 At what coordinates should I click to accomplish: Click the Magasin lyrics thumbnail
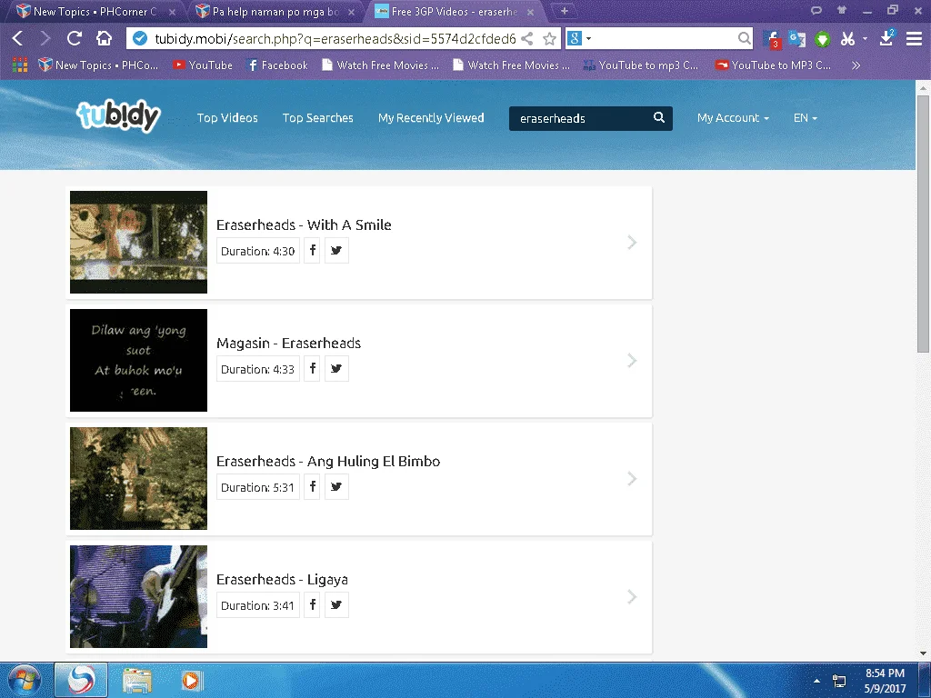pos(138,360)
